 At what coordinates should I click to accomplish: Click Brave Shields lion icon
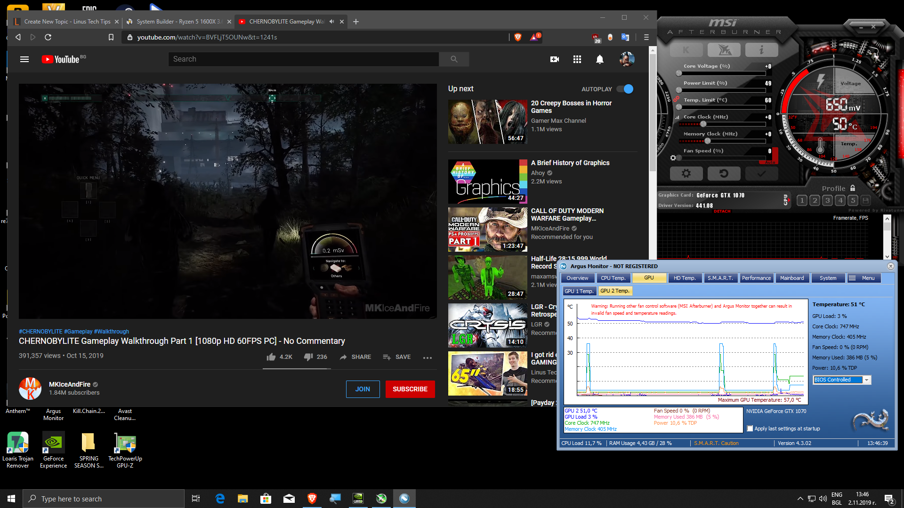pyautogui.click(x=518, y=37)
